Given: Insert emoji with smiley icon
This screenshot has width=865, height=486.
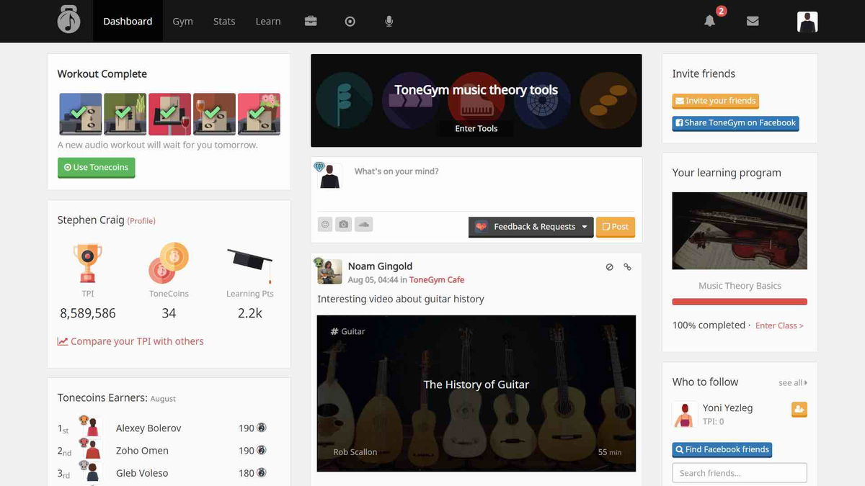Looking at the screenshot, I should [325, 225].
